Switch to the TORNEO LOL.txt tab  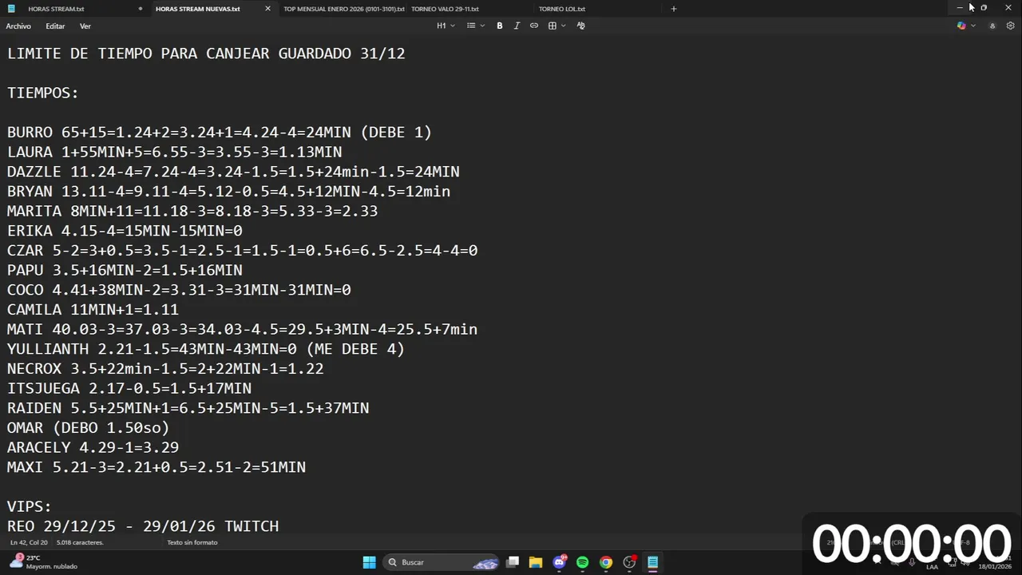562,9
